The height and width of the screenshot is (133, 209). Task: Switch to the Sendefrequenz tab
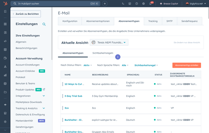[189, 21]
